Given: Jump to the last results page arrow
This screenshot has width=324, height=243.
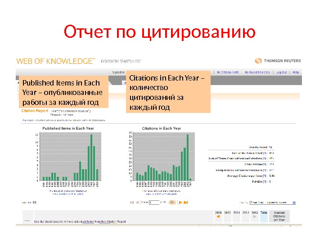Looking at the screenshot, I should click(186, 202).
